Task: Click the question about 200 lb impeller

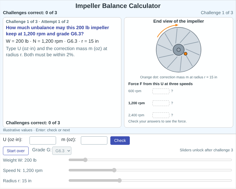Action: click(58, 31)
